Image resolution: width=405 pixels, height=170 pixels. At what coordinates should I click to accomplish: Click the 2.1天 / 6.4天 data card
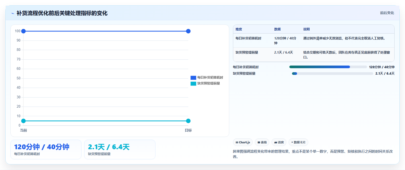120,149
